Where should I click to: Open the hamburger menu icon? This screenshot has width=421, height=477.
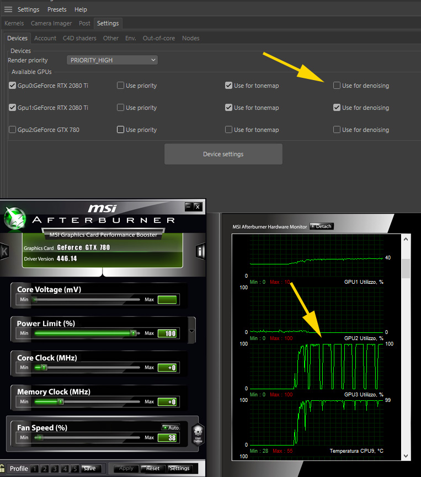8,9
